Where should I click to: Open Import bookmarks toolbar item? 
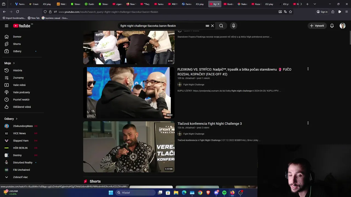[14, 18]
